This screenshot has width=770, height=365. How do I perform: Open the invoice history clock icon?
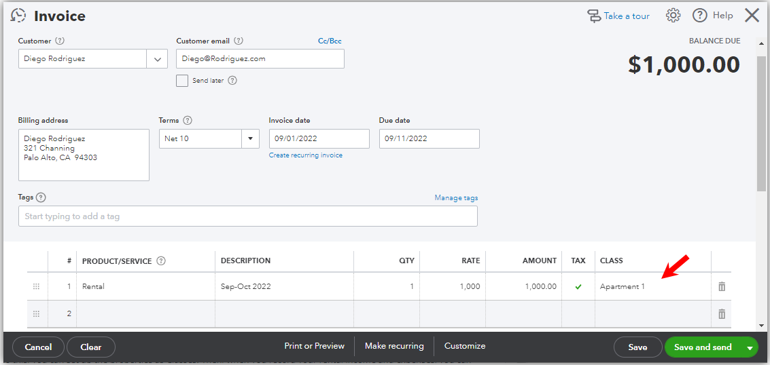coord(19,16)
